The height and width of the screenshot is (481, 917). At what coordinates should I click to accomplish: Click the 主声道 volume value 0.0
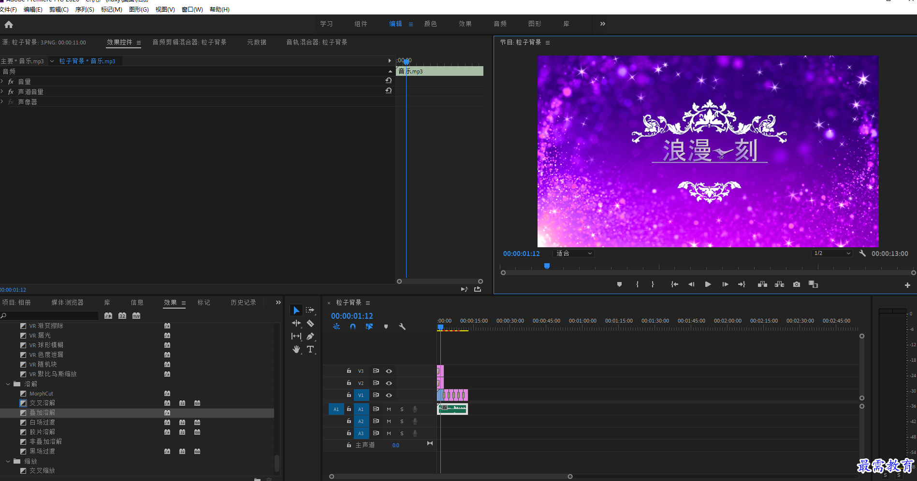396,445
